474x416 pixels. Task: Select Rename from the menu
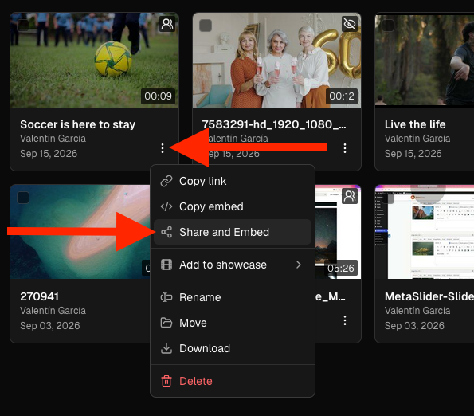(233, 297)
